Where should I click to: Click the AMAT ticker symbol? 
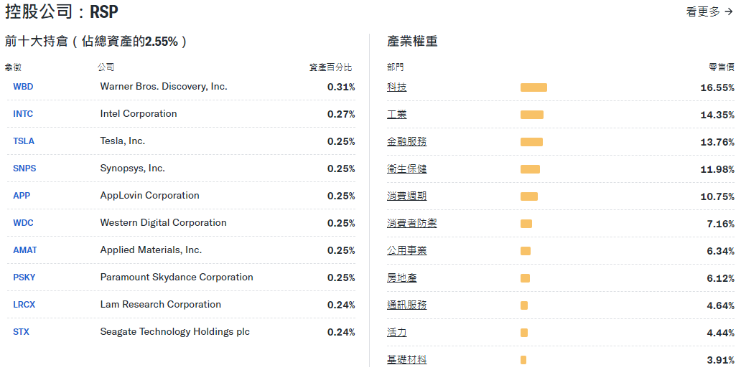[25, 250]
